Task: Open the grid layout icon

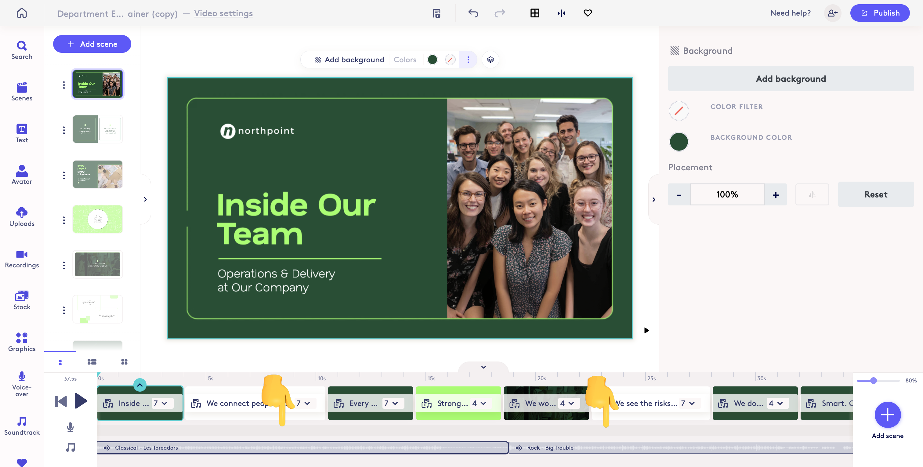Action: 534,13
